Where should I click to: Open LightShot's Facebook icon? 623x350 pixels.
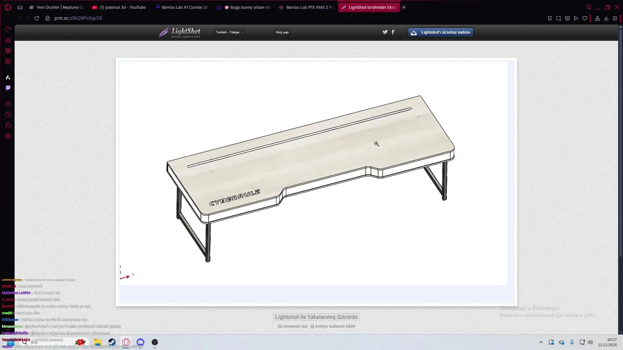pos(393,32)
